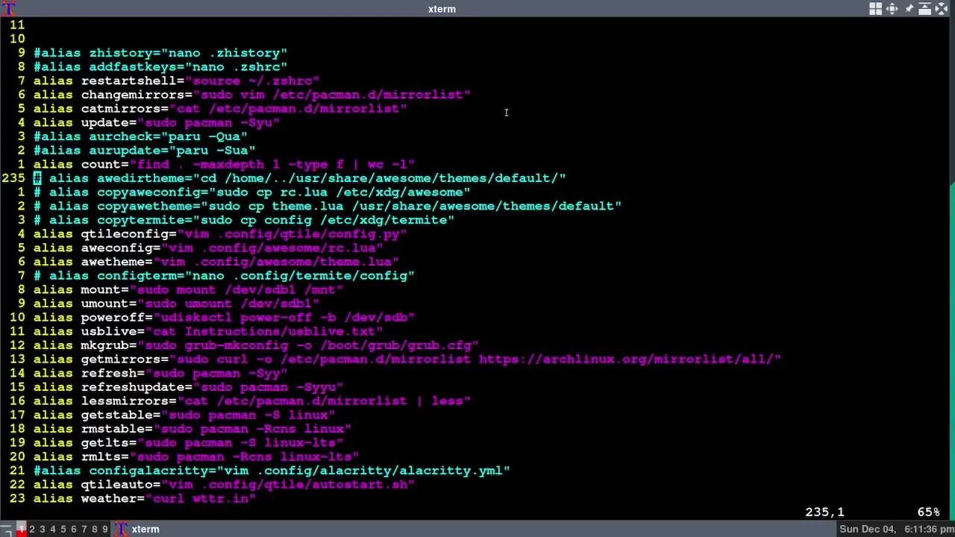
Task: Switch to workspace 2
Action: [x=31, y=529]
